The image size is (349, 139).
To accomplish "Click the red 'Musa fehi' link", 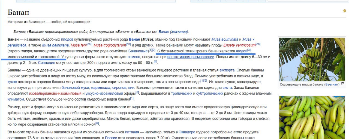I will (78, 45).
